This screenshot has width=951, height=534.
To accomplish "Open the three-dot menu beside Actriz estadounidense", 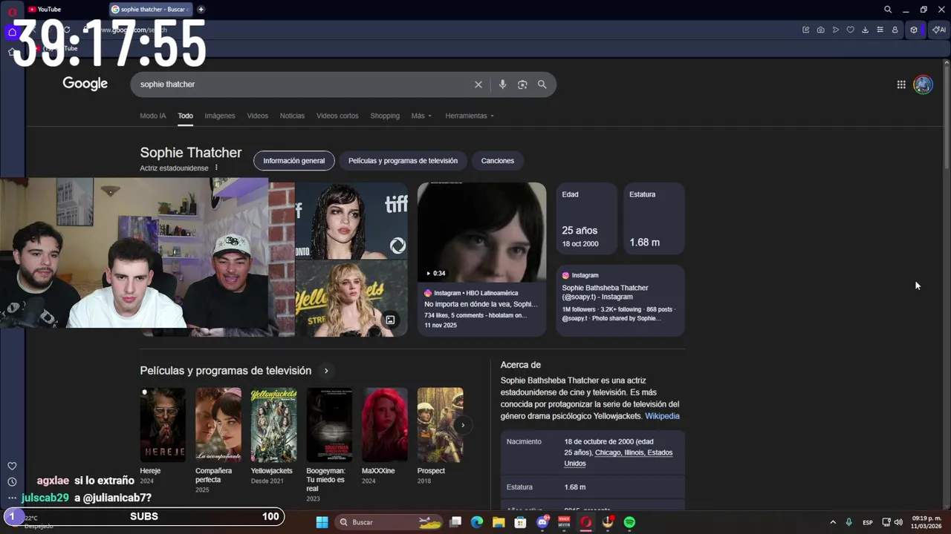I will tap(216, 168).
